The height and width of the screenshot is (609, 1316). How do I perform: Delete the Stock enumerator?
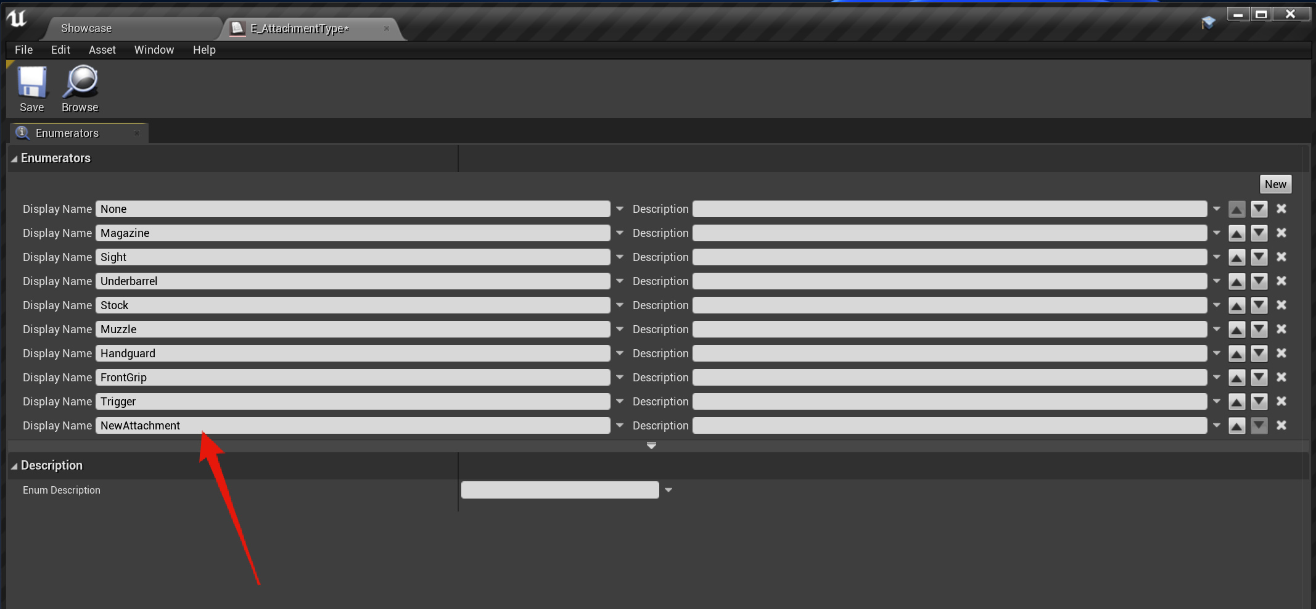click(1281, 305)
